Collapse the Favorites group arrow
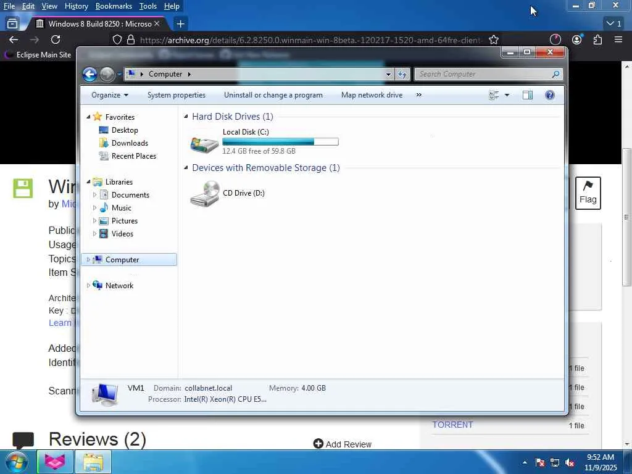The width and height of the screenshot is (632, 474). click(x=89, y=117)
